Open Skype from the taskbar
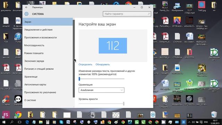Screen dimensions: 222x125 coord(61,122)
